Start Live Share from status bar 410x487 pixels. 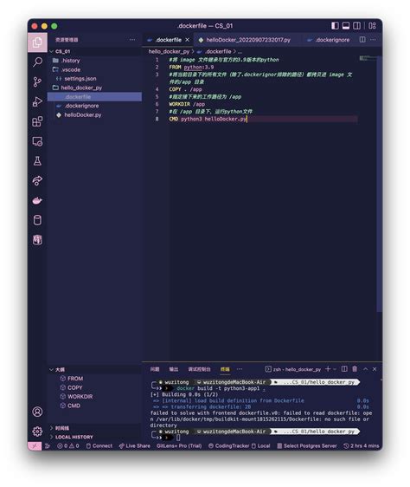(135, 446)
